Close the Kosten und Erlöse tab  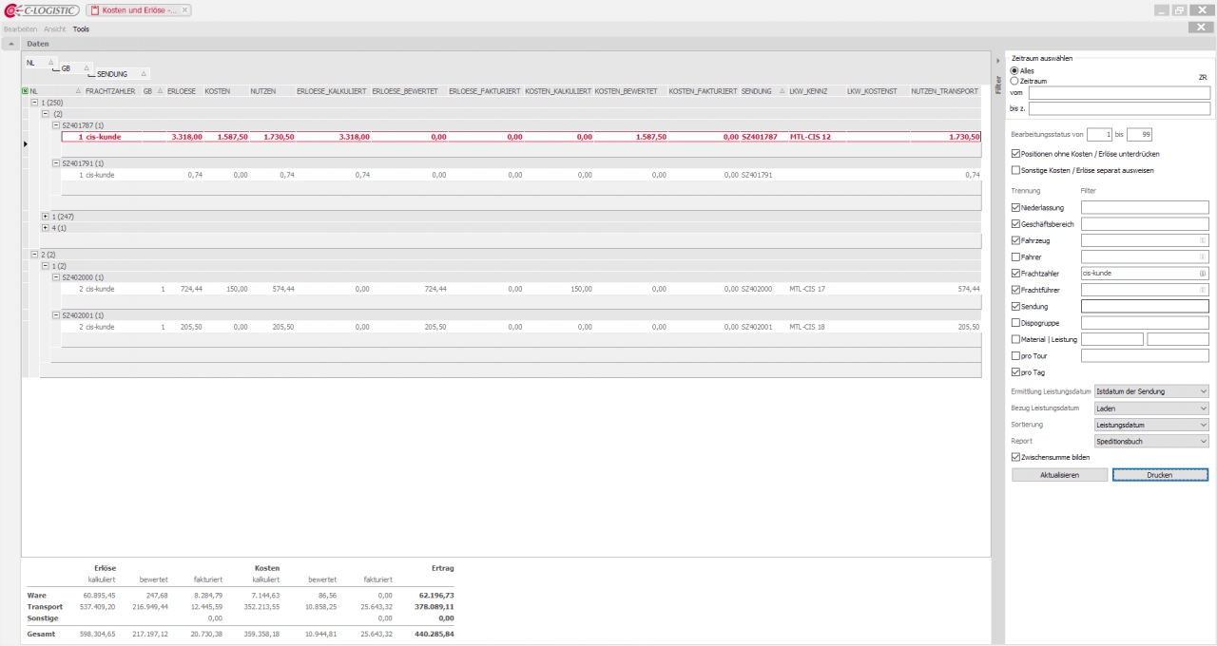click(184, 9)
